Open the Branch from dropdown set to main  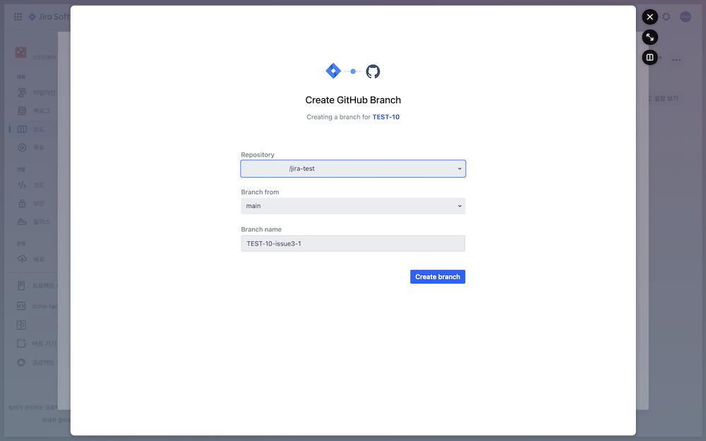353,206
